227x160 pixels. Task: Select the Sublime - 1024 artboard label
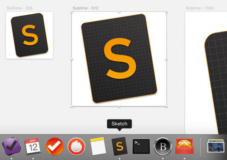pos(200,8)
